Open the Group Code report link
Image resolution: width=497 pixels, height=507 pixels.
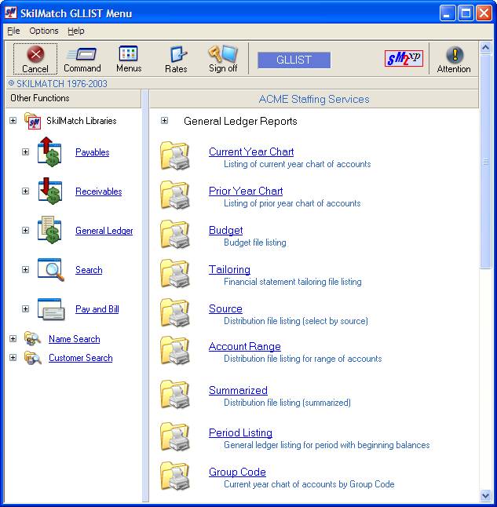click(x=237, y=472)
